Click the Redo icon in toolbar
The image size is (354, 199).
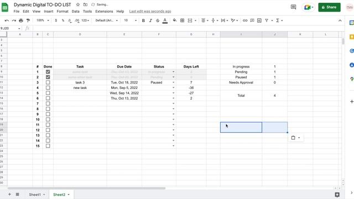(x=14, y=20)
